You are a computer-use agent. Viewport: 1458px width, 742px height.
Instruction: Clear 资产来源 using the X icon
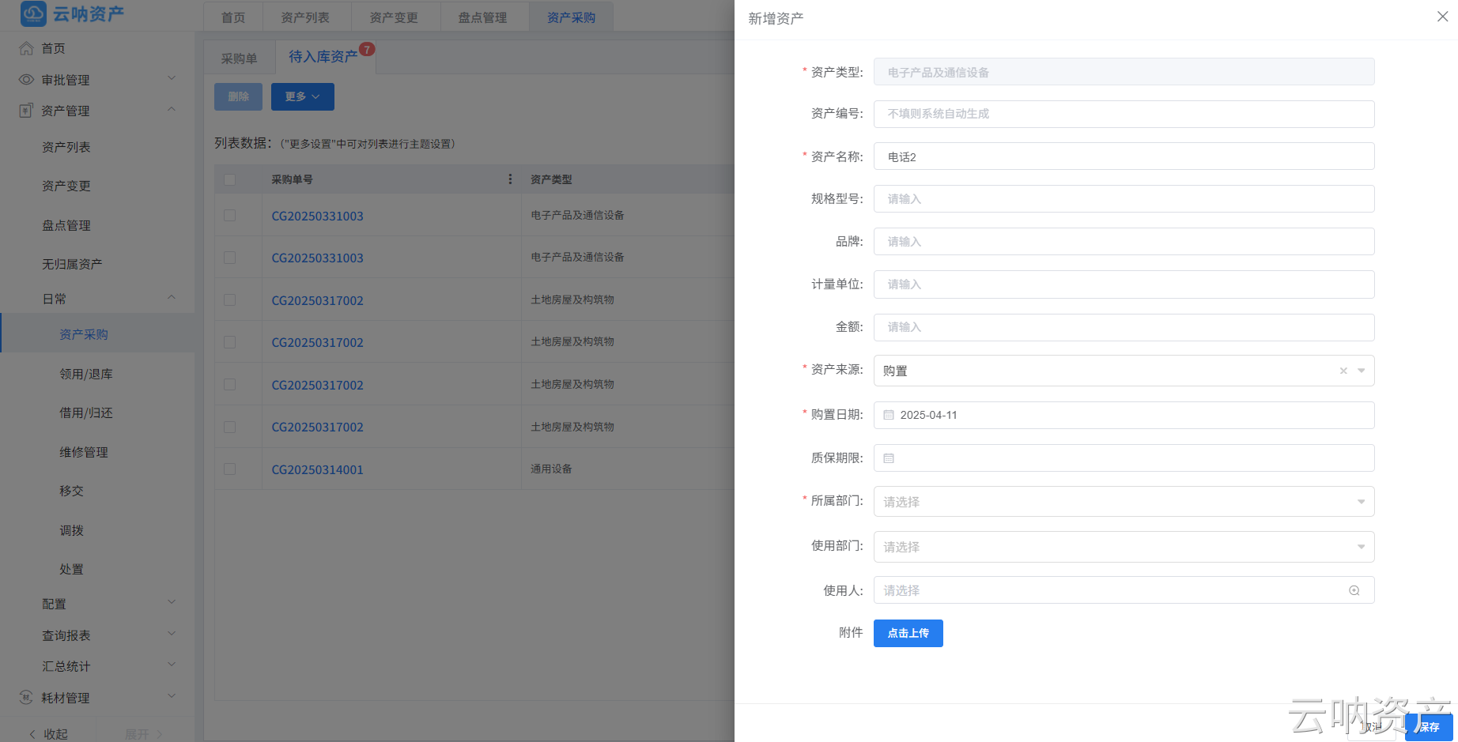1342,370
